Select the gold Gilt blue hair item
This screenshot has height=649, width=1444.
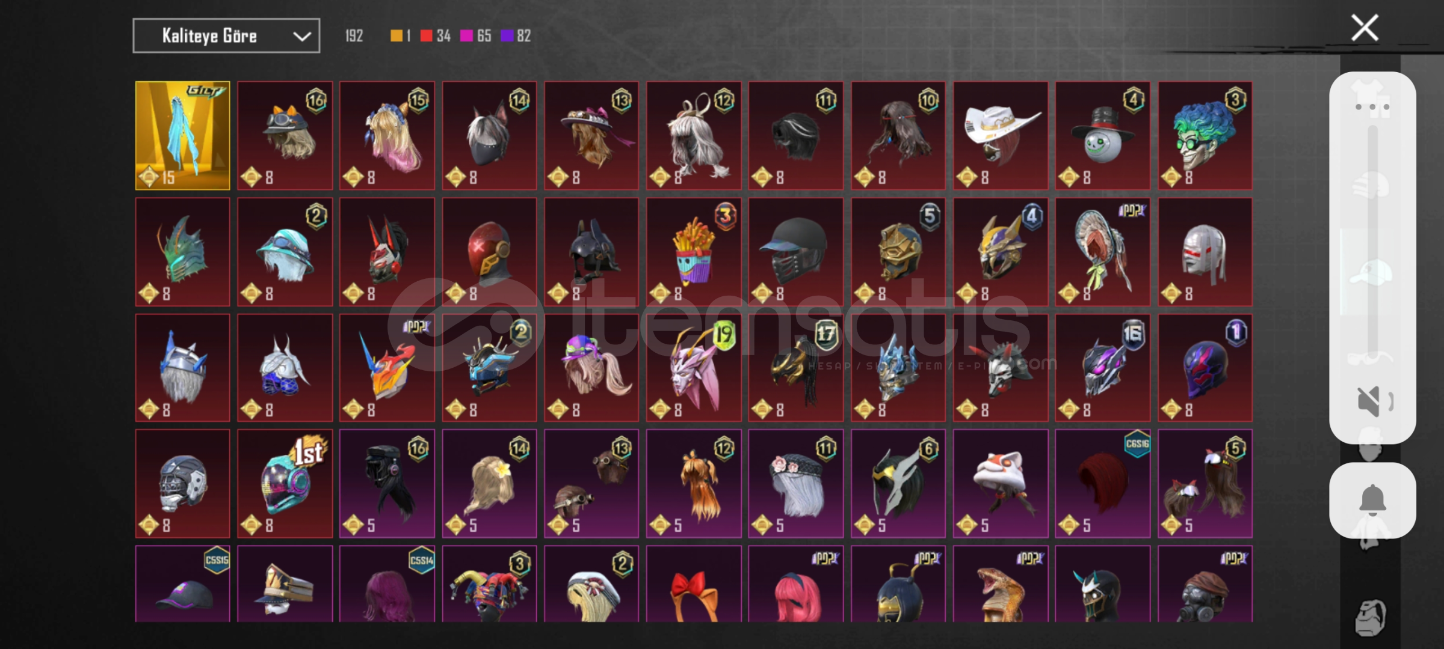(x=183, y=136)
